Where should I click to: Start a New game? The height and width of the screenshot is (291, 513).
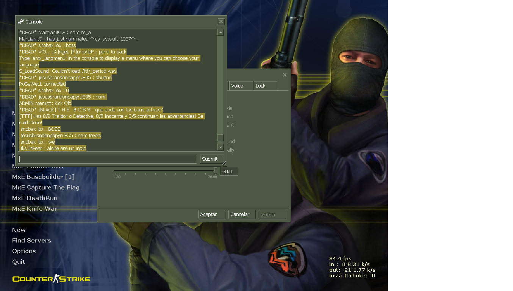[19, 230]
